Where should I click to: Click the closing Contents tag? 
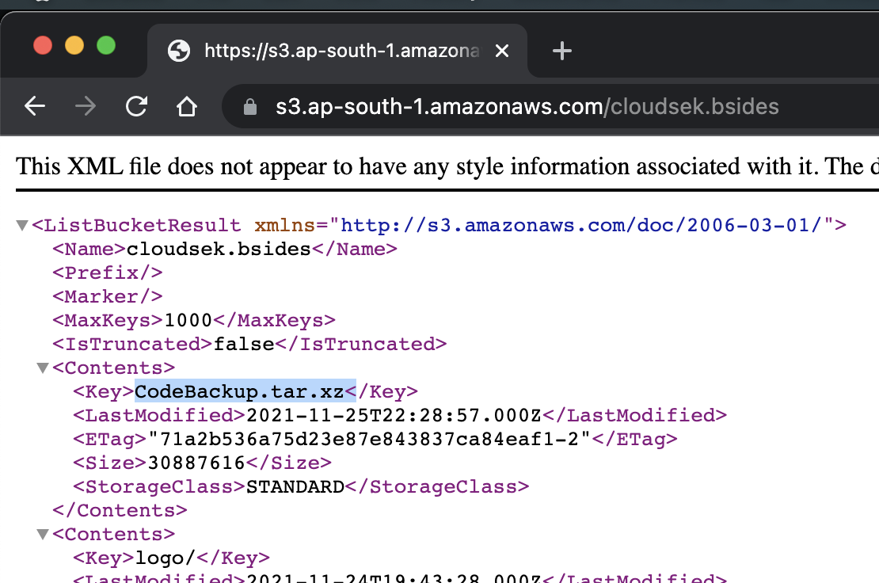[x=120, y=510]
